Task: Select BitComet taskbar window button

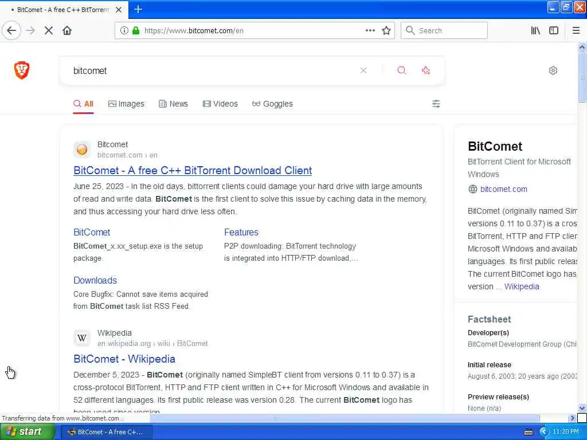Action: (105, 432)
